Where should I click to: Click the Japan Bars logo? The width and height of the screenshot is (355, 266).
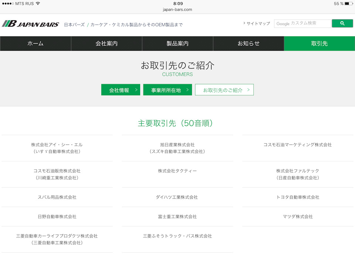point(30,24)
